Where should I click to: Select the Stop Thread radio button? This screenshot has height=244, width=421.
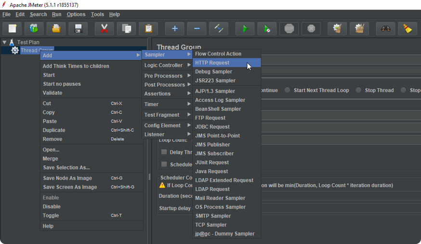click(x=358, y=90)
